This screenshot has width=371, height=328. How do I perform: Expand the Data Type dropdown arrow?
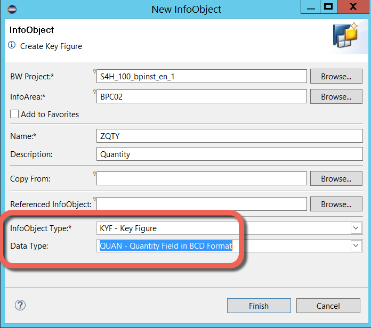tap(356, 245)
